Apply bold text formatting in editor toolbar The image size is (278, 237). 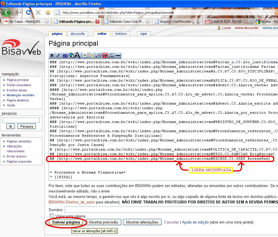(52, 55)
